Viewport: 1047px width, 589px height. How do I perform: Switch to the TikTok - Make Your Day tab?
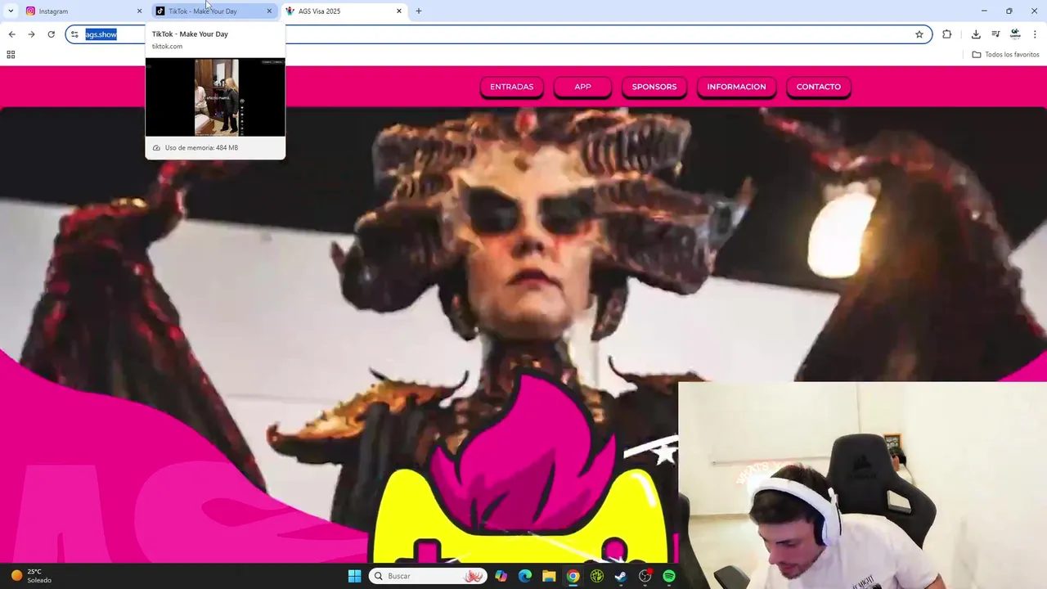coord(213,11)
